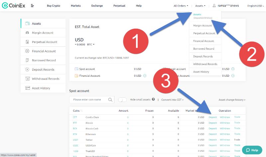The width and height of the screenshot is (266, 157).
Task: Click Withdraw link for BTC row
Action: tap(225, 123)
